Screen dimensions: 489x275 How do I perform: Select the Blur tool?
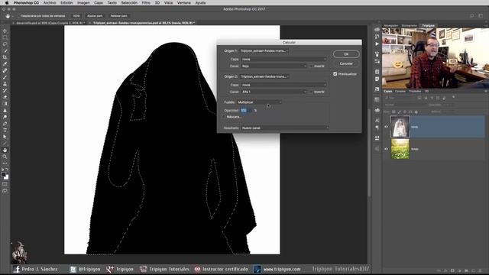[x=5, y=110]
